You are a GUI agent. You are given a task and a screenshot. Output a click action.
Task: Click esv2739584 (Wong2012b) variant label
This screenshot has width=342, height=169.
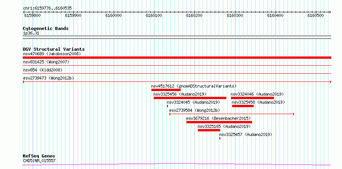click(194, 110)
